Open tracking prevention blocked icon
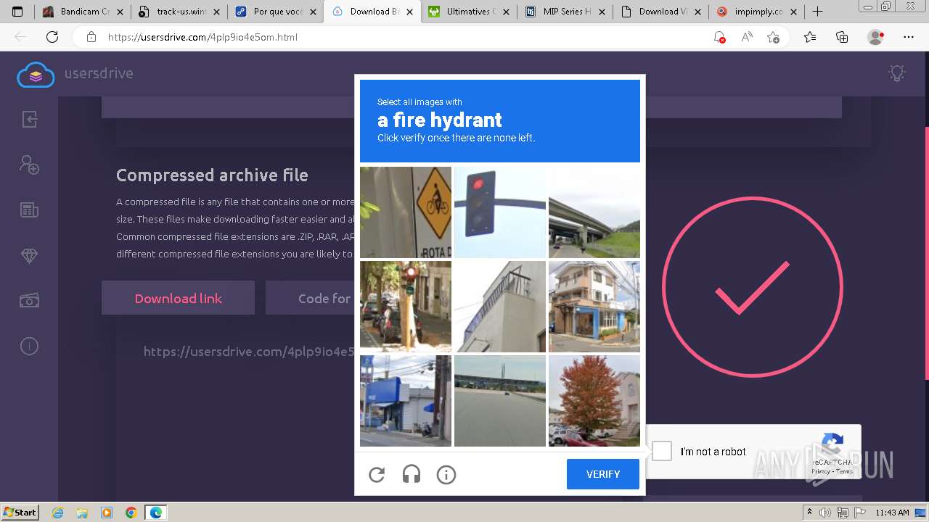 pyautogui.click(x=719, y=37)
